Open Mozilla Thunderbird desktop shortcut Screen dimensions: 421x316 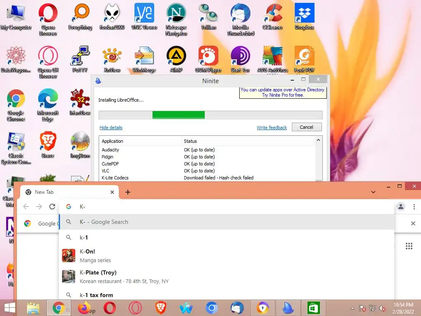pos(240,19)
